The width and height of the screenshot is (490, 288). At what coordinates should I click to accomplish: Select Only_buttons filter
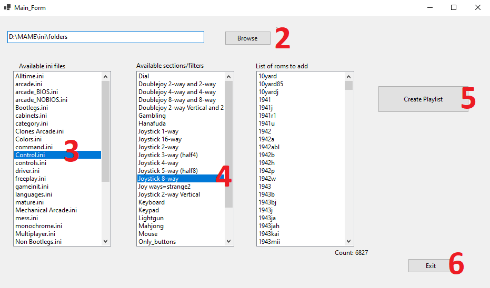click(181, 242)
